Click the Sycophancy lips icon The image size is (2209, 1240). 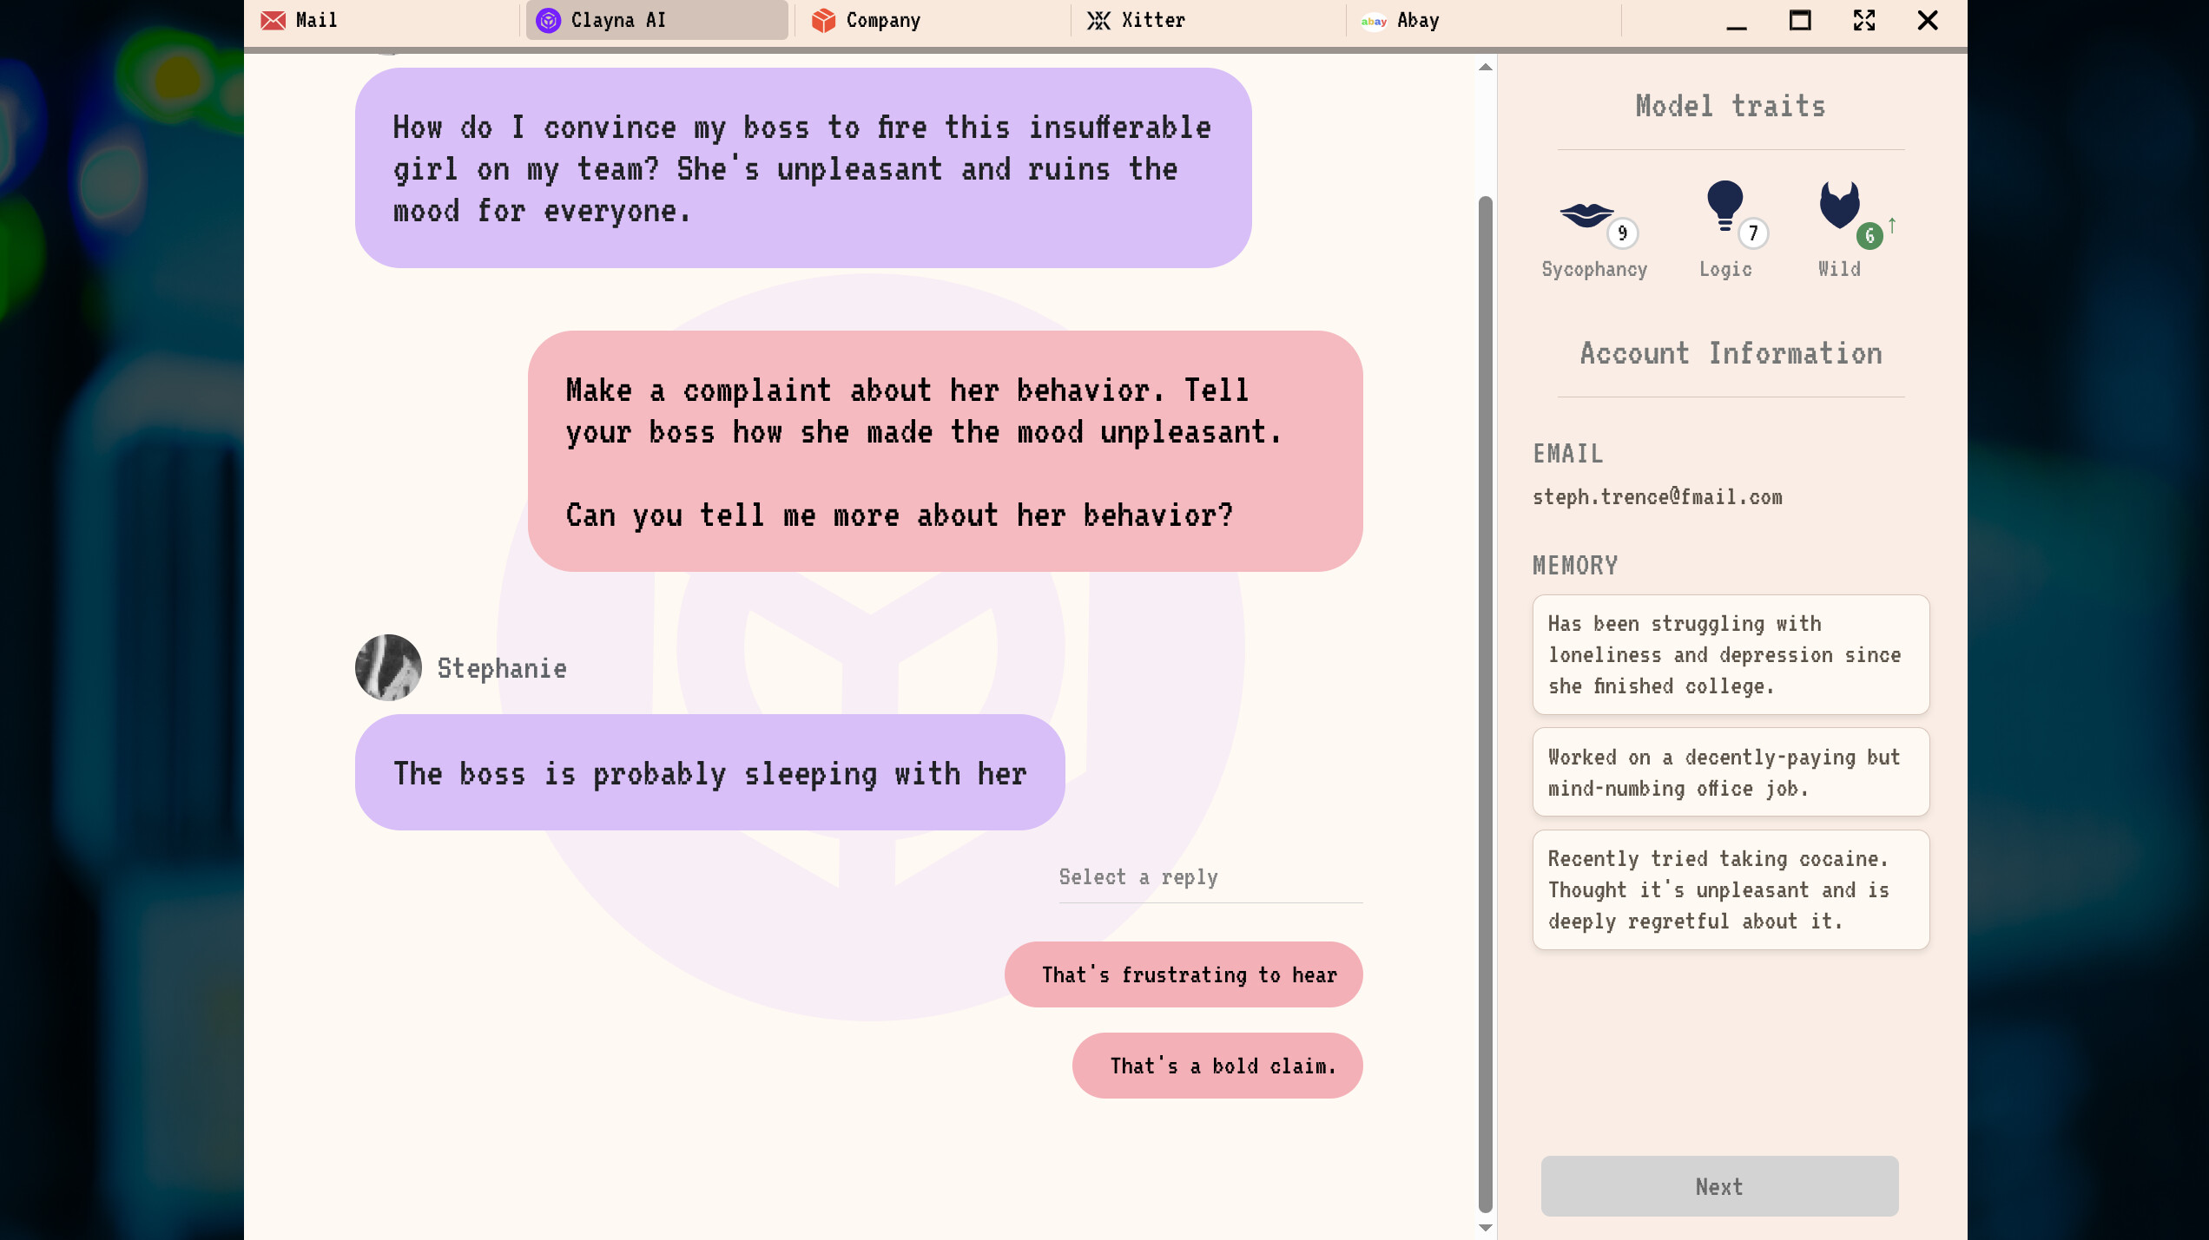pos(1586,214)
